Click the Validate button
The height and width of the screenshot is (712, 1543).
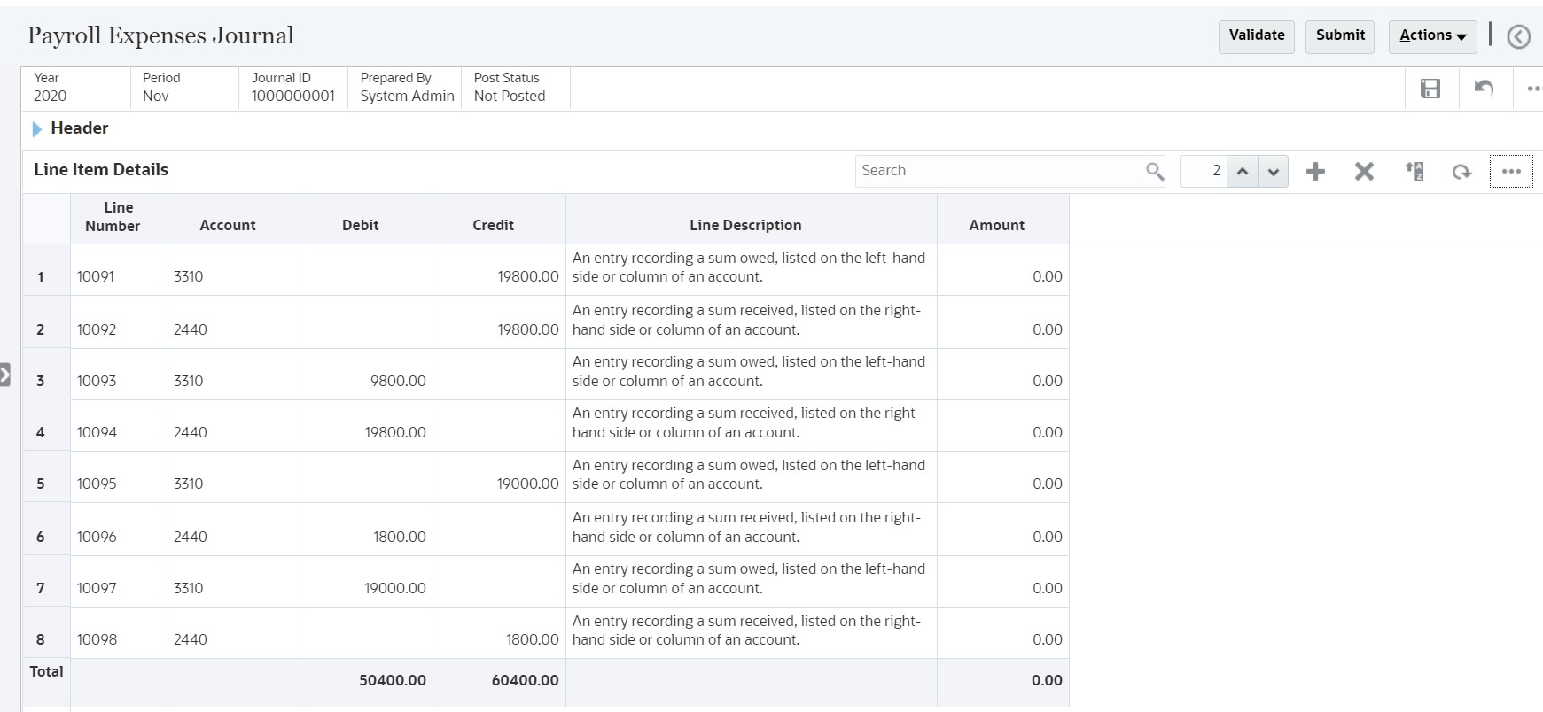(1256, 36)
